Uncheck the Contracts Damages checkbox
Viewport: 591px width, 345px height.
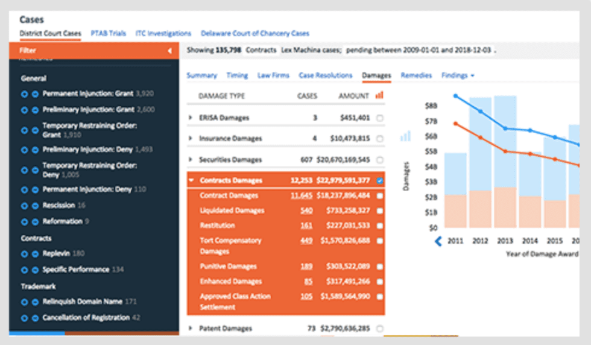pyautogui.click(x=379, y=180)
